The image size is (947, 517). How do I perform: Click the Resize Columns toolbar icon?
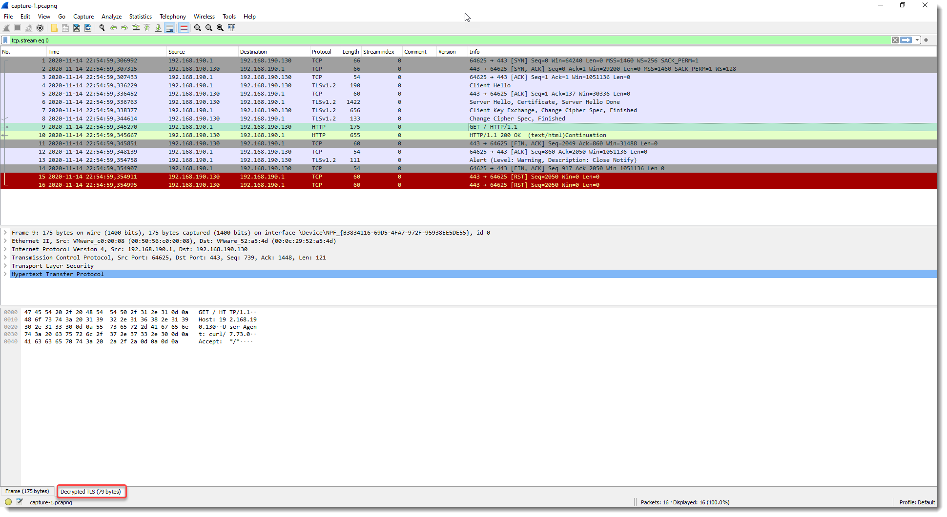coord(231,28)
